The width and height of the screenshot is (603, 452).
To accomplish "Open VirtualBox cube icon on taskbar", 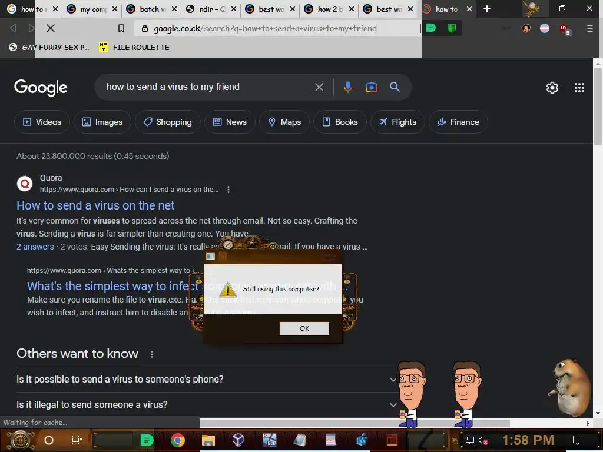I will pos(238,440).
